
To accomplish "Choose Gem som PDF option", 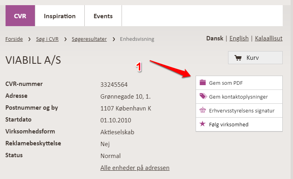I will 239,83.
